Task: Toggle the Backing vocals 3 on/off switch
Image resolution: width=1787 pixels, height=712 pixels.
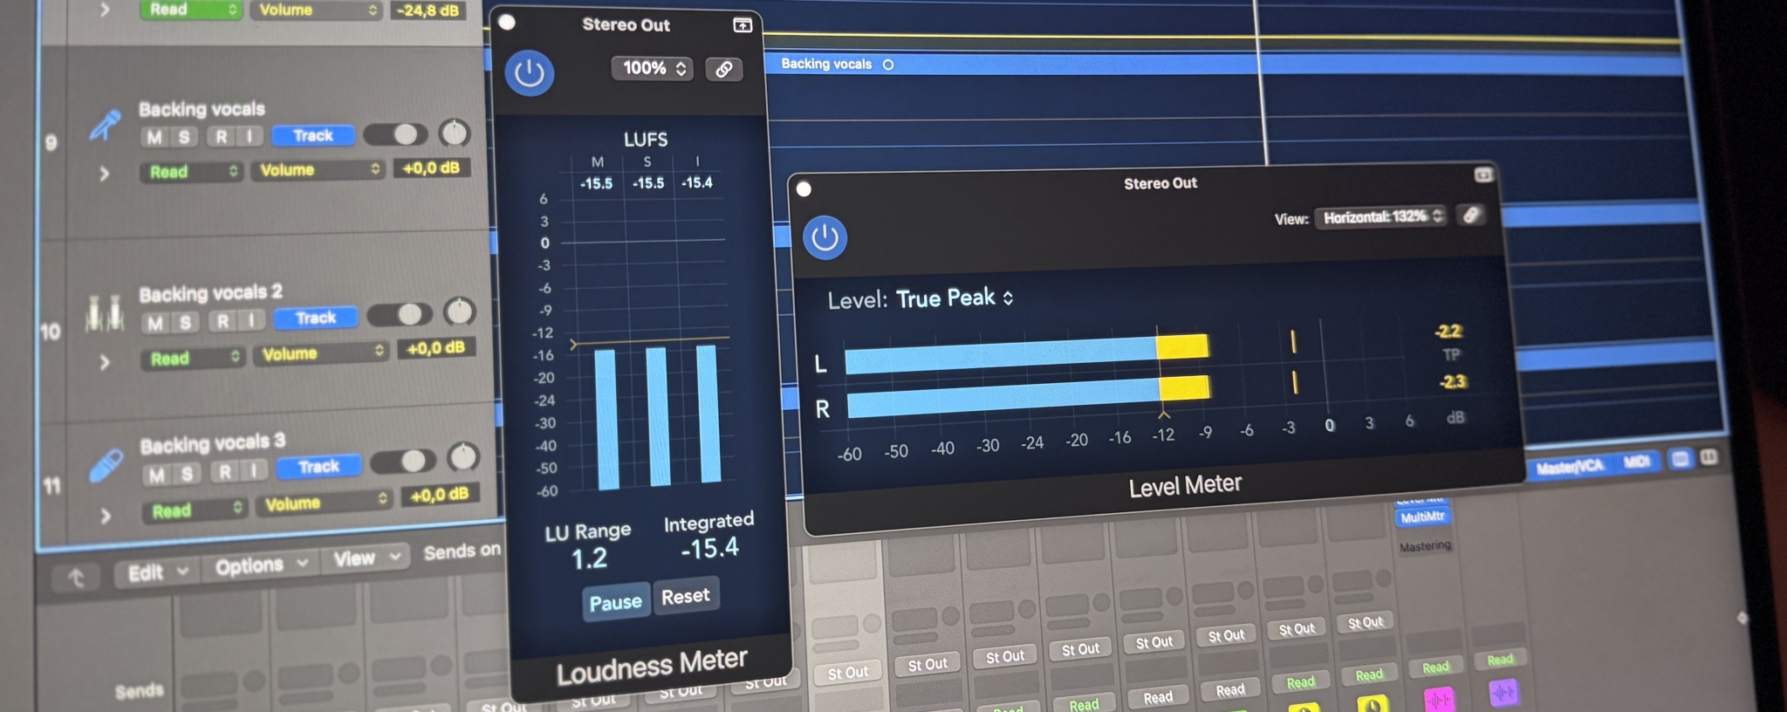Action: [x=402, y=461]
